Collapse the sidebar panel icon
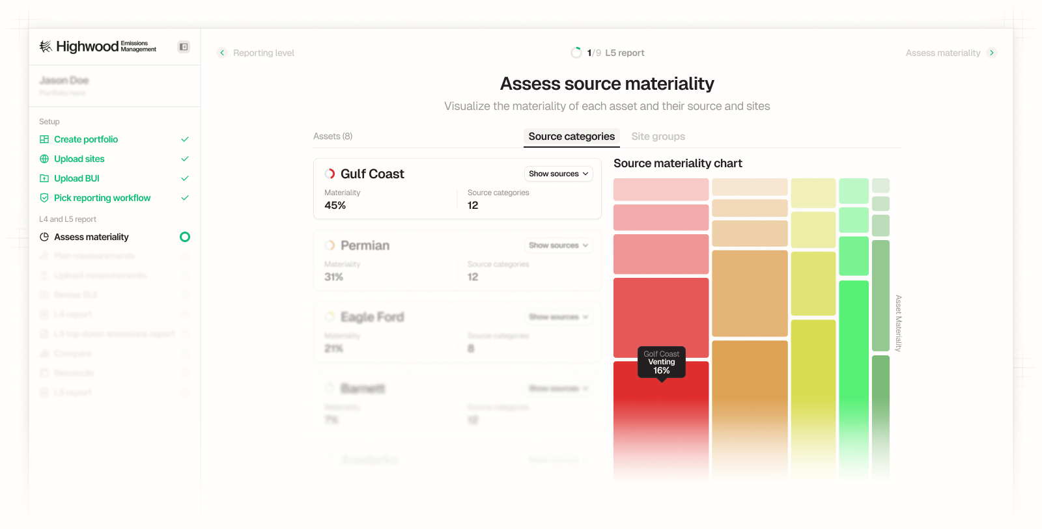This screenshot has width=1042, height=529. [x=184, y=47]
